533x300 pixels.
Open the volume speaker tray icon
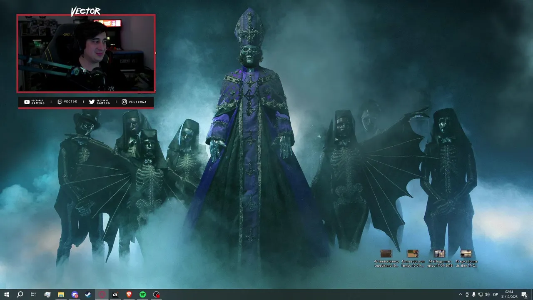(487, 295)
